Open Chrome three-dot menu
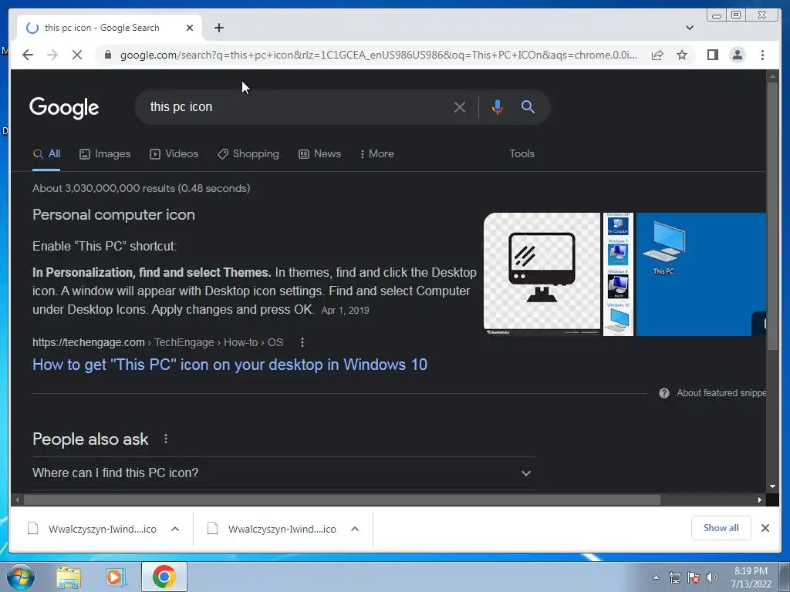Image resolution: width=790 pixels, height=592 pixels. pos(762,55)
